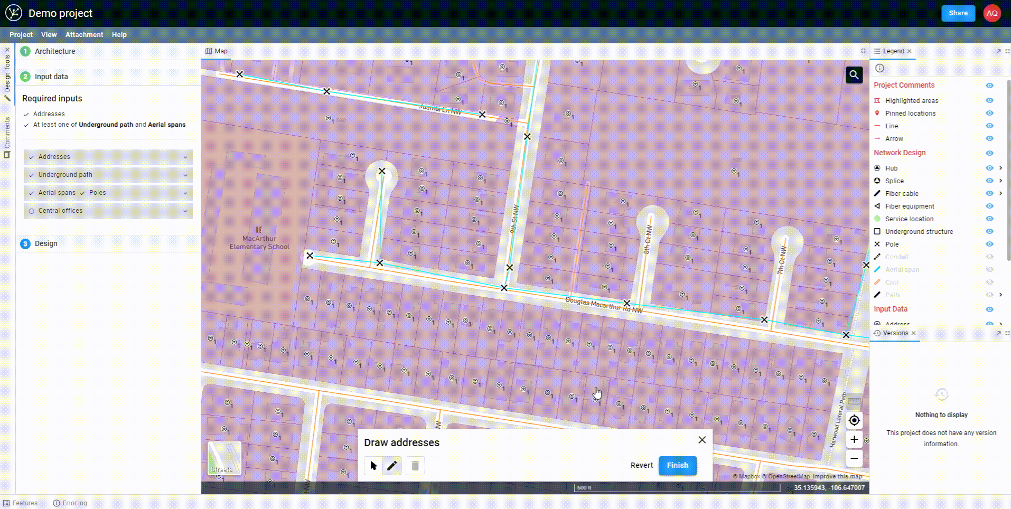Screen dimensions: 1011x509
Task: Click the Highlighted areas symbol
Action: [877, 100]
